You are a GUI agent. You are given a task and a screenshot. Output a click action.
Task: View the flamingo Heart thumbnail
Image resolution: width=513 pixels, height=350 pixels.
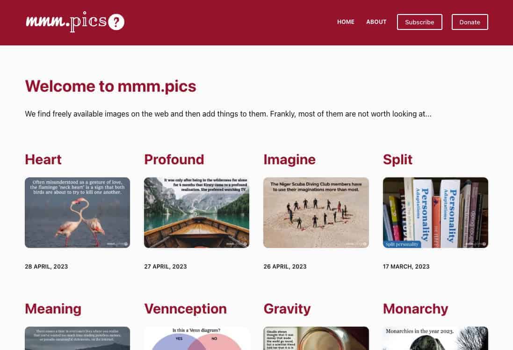coord(77,212)
